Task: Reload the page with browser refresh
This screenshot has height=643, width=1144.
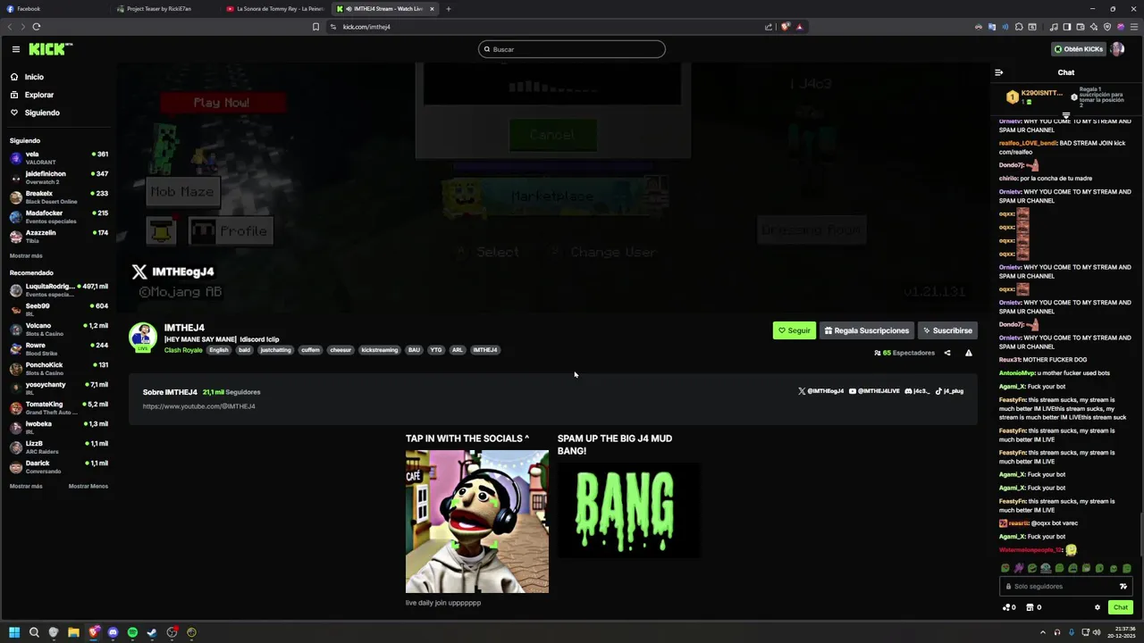Action: tap(37, 27)
